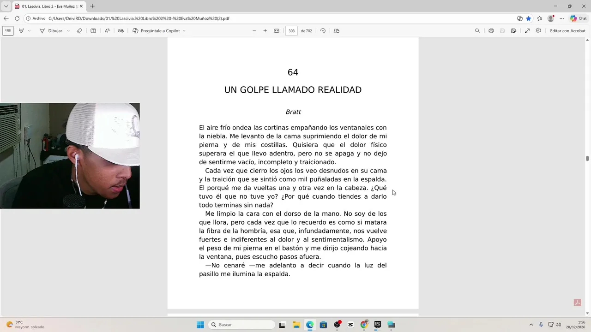Open the Copilot Chat pane
Image resolution: width=591 pixels, height=332 pixels.
click(x=578, y=18)
